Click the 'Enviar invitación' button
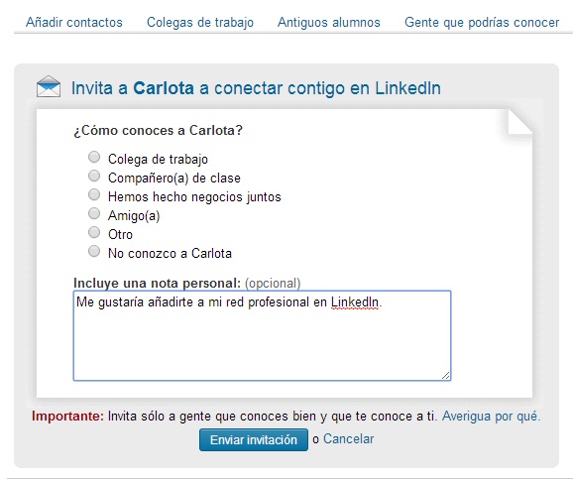The height and width of the screenshot is (480, 573). [254, 439]
